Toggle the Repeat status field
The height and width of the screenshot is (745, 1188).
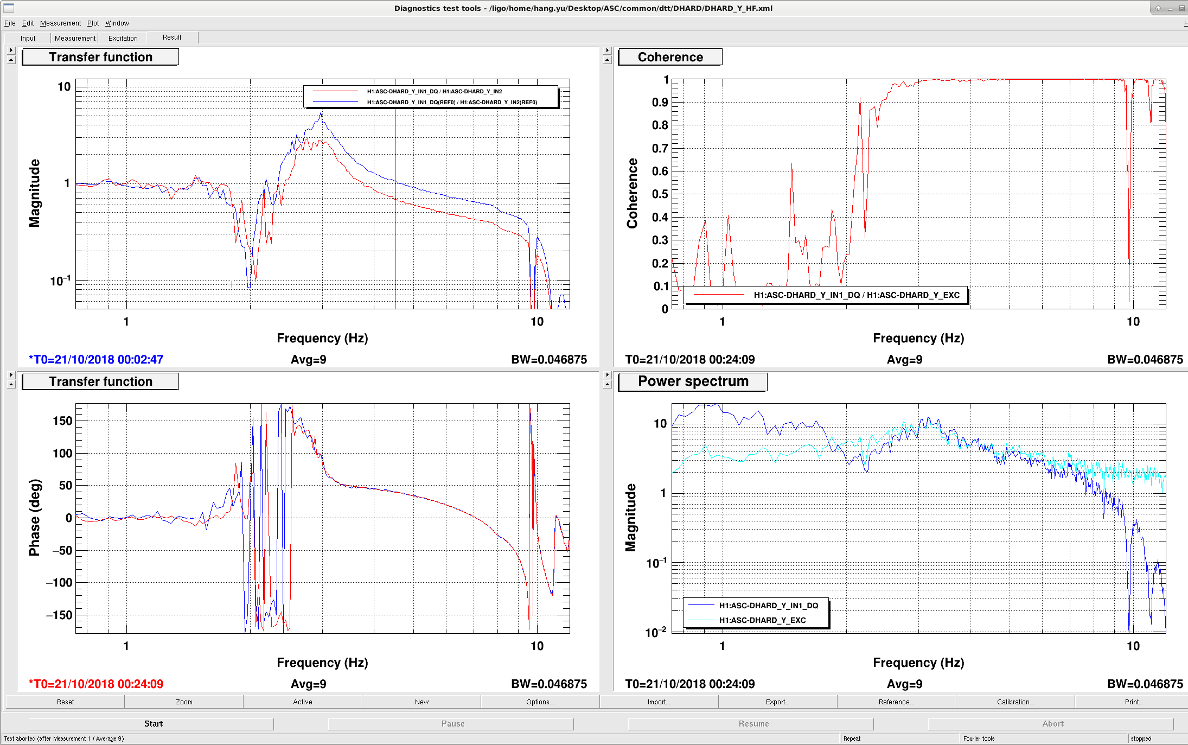pyautogui.click(x=900, y=738)
